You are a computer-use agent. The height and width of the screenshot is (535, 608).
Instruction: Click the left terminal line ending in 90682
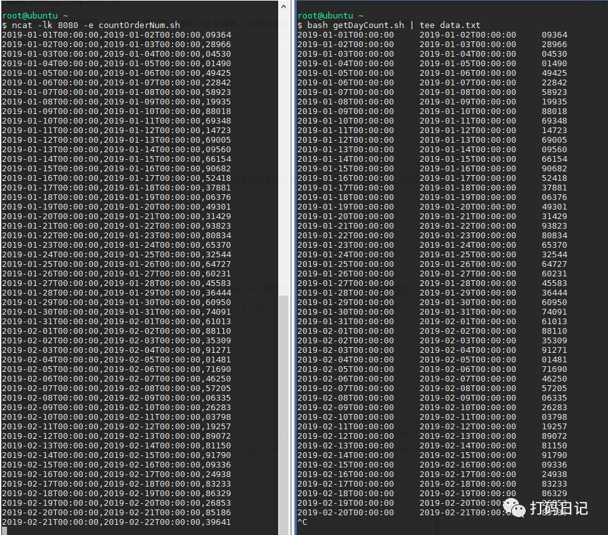[x=117, y=168]
